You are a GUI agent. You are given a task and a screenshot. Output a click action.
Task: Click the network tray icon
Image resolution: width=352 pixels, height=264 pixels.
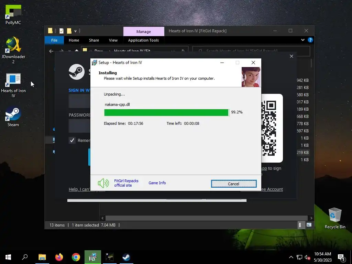pos(299,257)
